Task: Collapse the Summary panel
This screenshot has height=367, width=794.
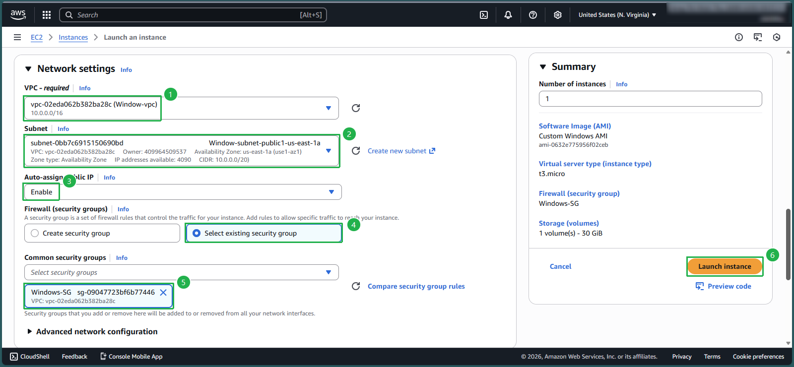Action: click(x=543, y=67)
